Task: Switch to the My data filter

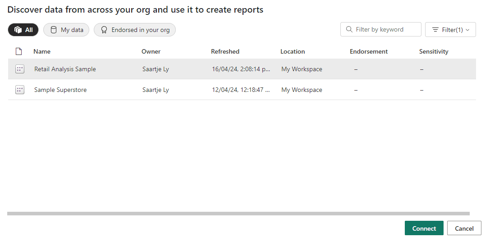Action: [66, 30]
